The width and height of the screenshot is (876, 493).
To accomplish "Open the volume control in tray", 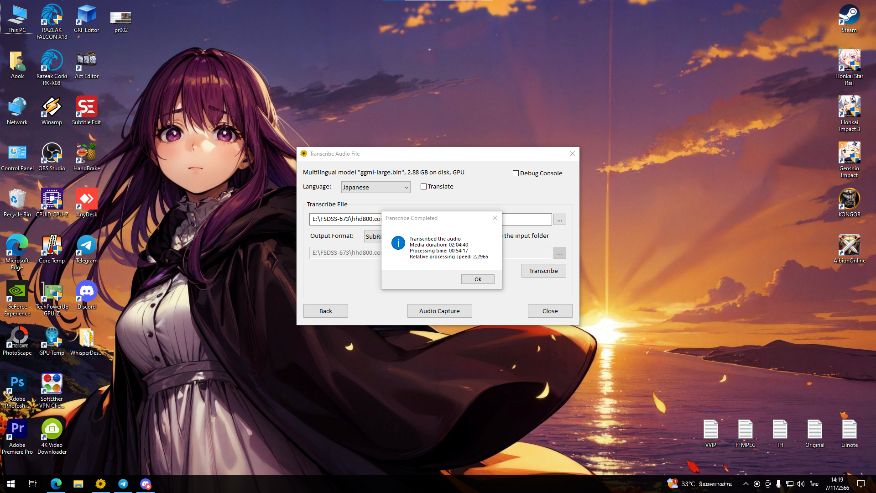I will [800, 484].
